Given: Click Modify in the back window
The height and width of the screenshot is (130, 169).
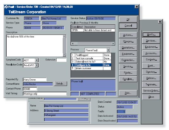Looking at the screenshot, I should 151,35.
